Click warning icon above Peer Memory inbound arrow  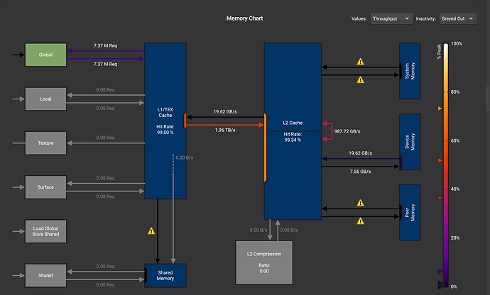point(360,203)
